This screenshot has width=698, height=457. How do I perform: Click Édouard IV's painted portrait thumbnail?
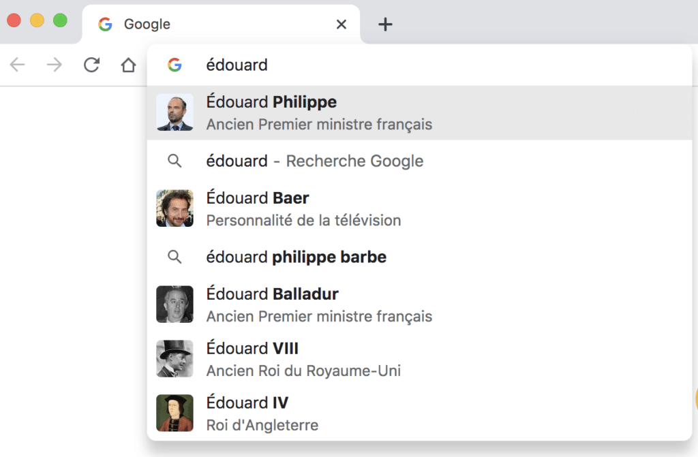[x=174, y=413]
